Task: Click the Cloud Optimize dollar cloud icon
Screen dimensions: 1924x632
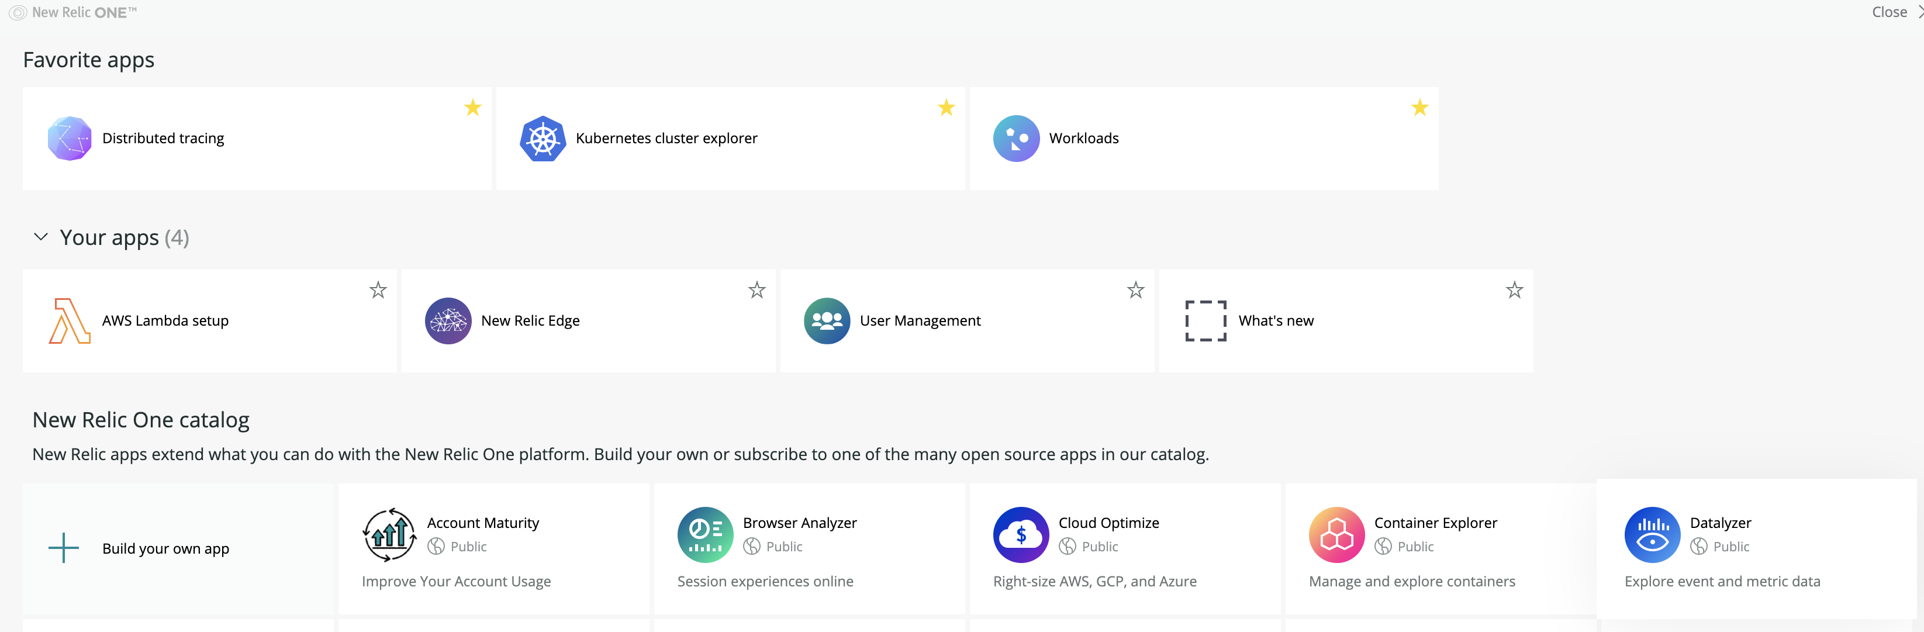Action: [1021, 535]
